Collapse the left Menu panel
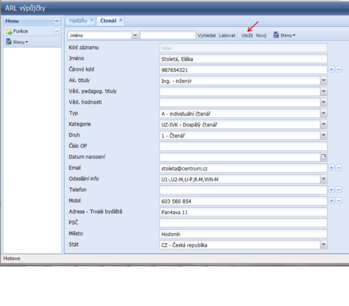This screenshot has height=306, width=349. [x=57, y=21]
